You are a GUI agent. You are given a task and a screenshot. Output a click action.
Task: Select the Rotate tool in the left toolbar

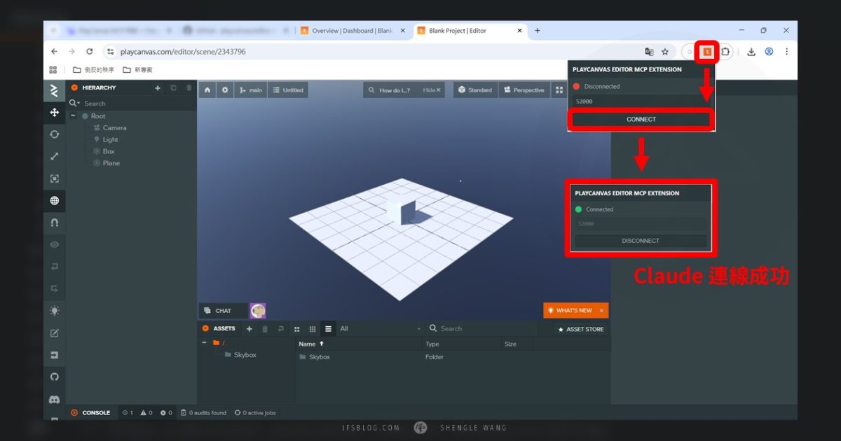pyautogui.click(x=54, y=134)
